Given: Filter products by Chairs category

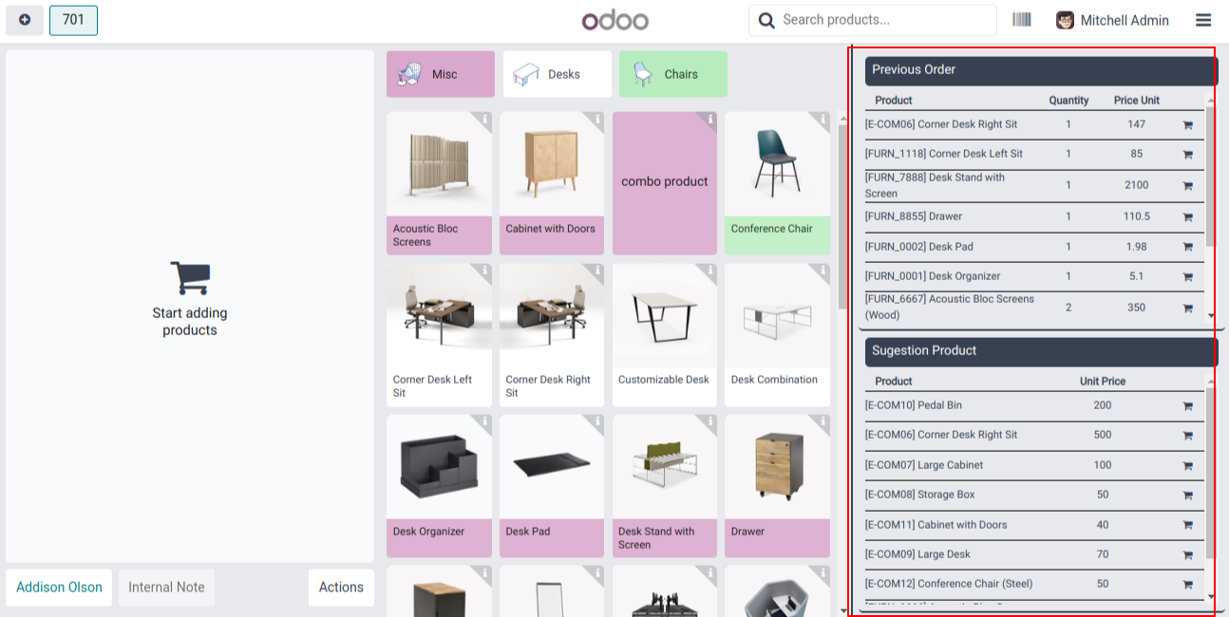Looking at the screenshot, I should [x=673, y=74].
